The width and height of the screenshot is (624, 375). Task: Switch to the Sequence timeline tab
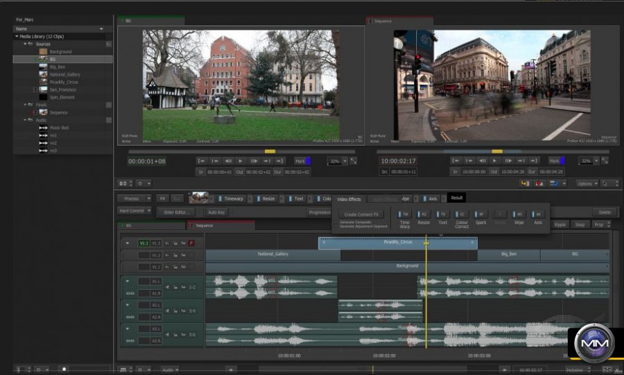tap(205, 225)
